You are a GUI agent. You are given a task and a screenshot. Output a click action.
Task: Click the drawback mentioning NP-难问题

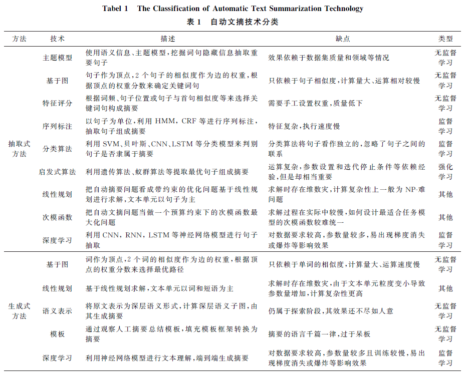click(x=347, y=194)
